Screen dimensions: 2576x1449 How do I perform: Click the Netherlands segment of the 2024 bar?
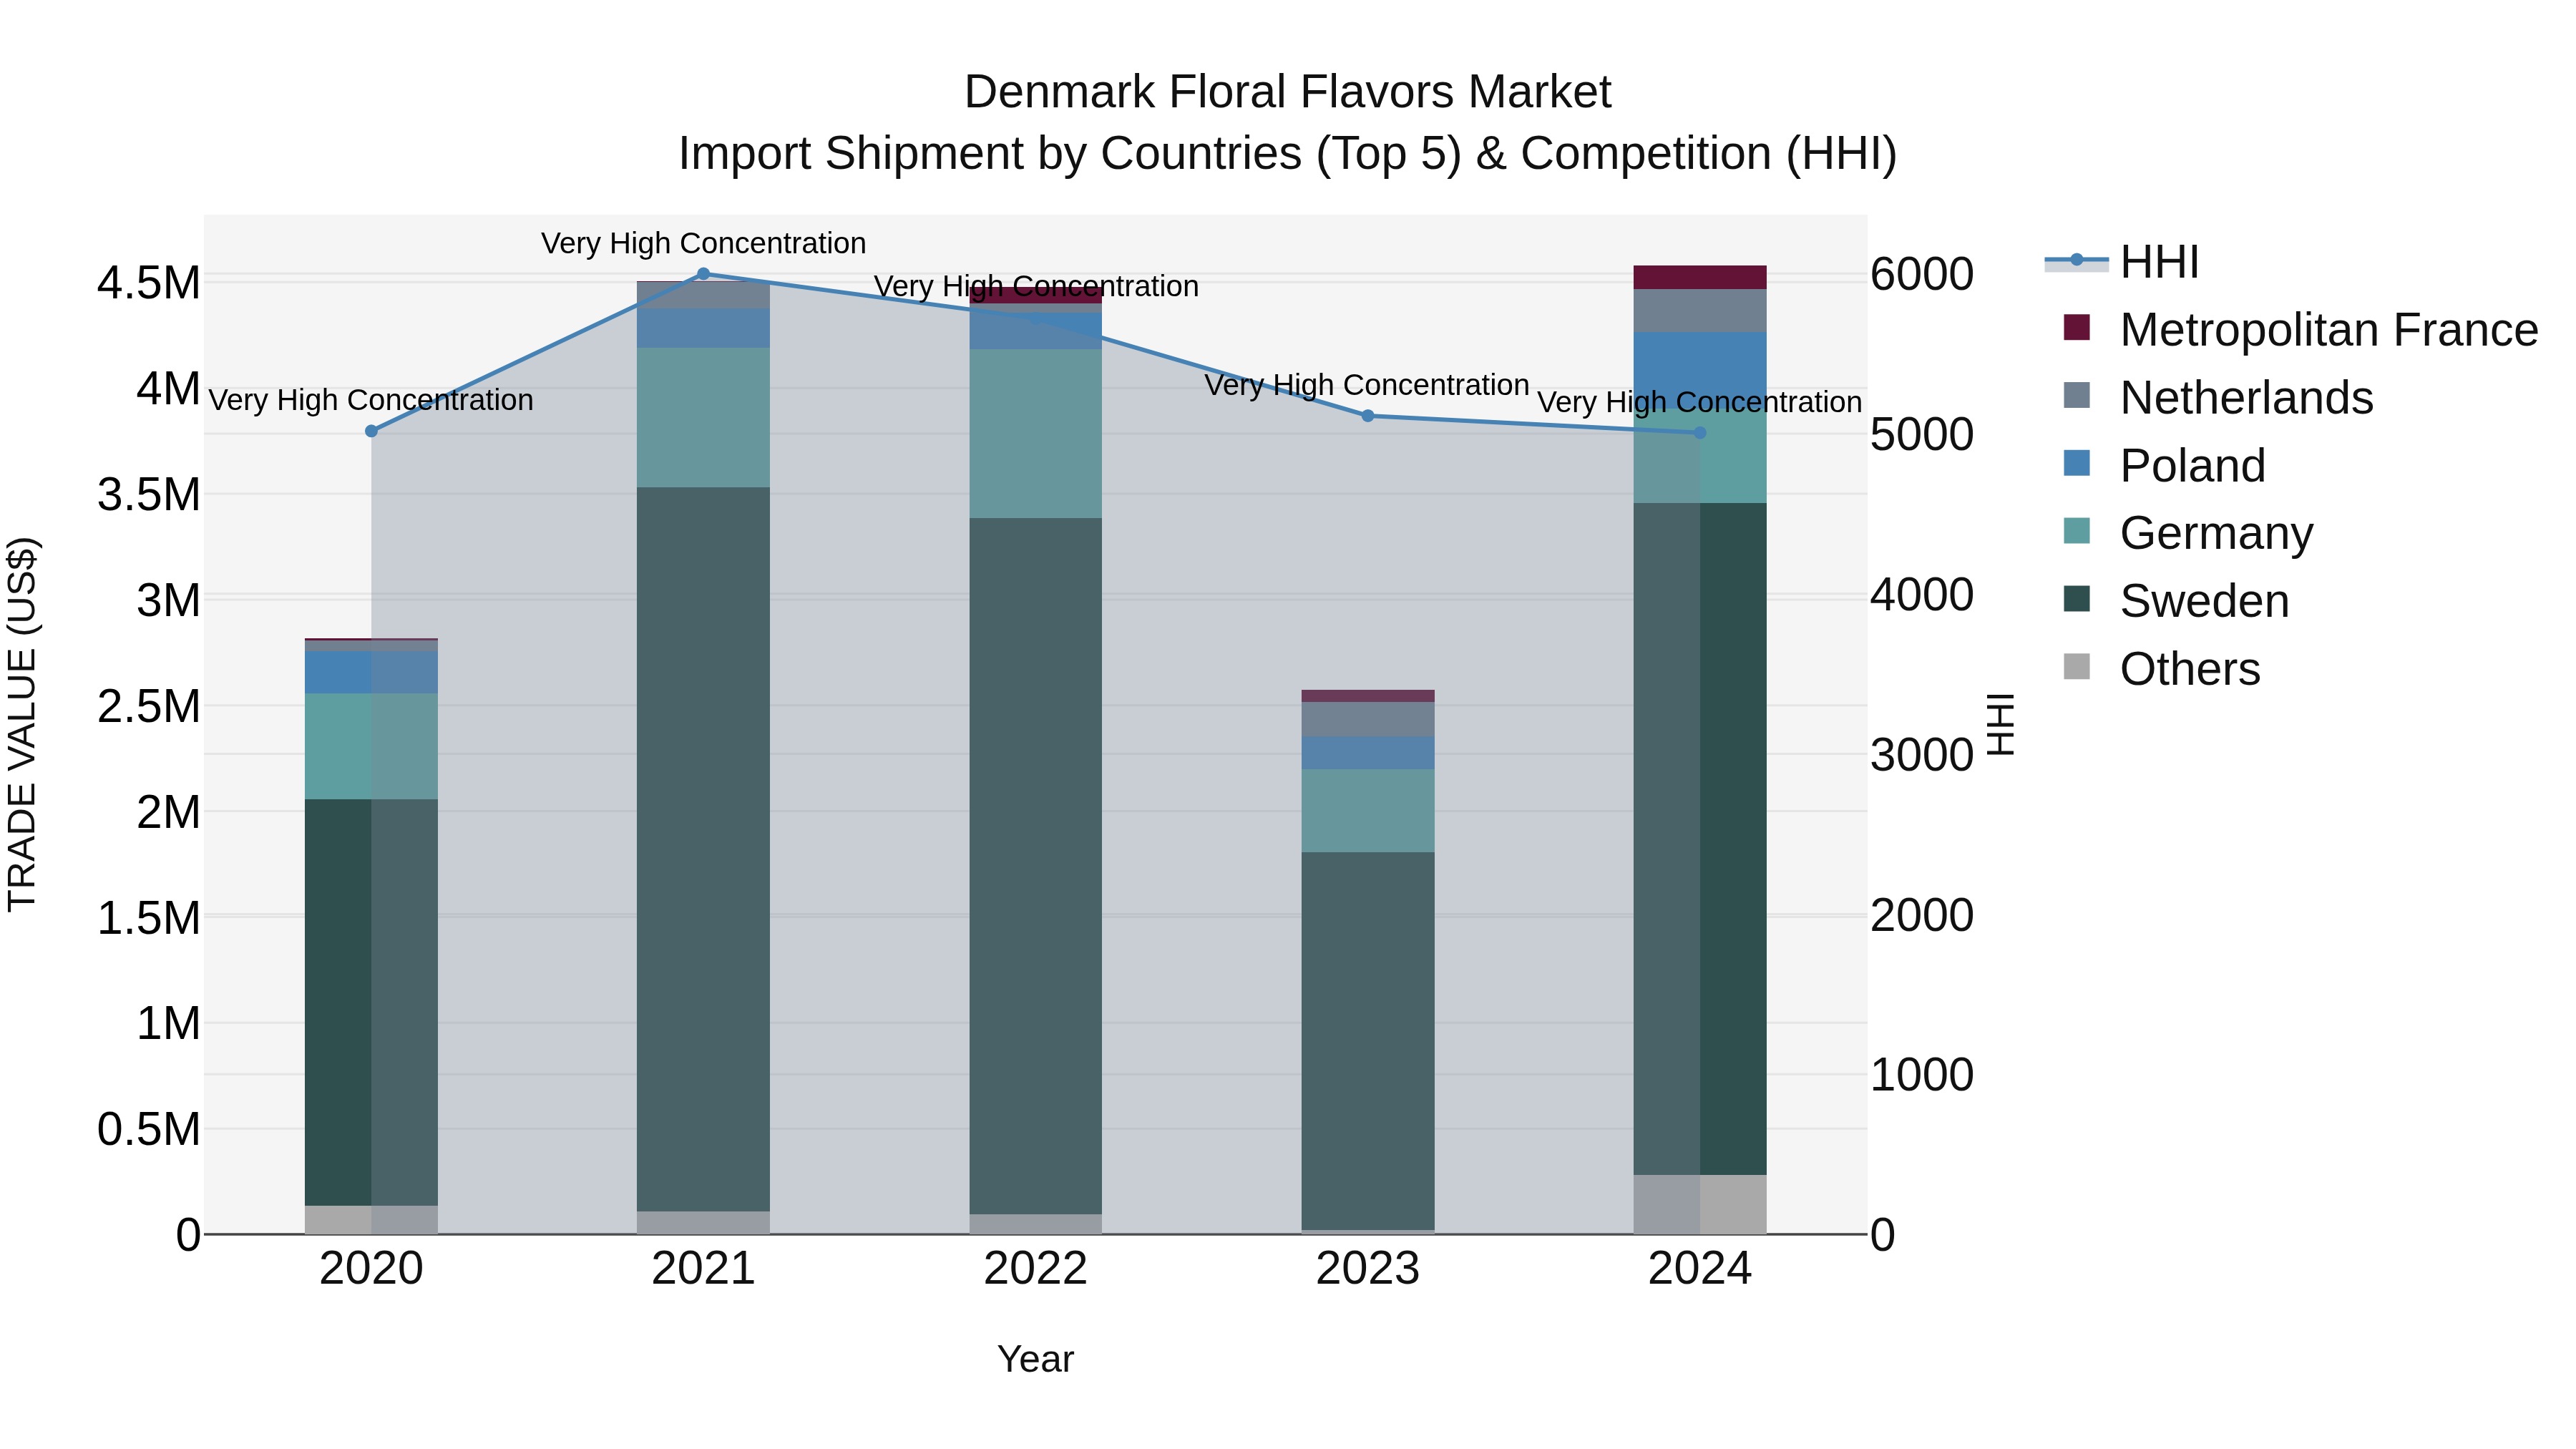tap(1700, 311)
